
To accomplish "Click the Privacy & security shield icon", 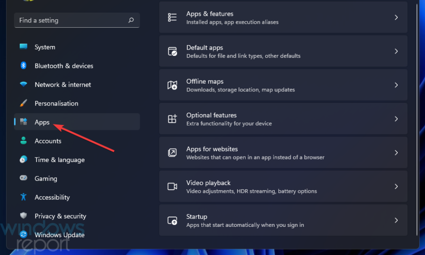I will coord(24,216).
